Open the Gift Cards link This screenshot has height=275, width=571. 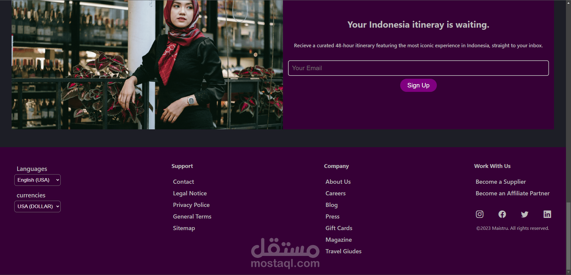point(339,228)
